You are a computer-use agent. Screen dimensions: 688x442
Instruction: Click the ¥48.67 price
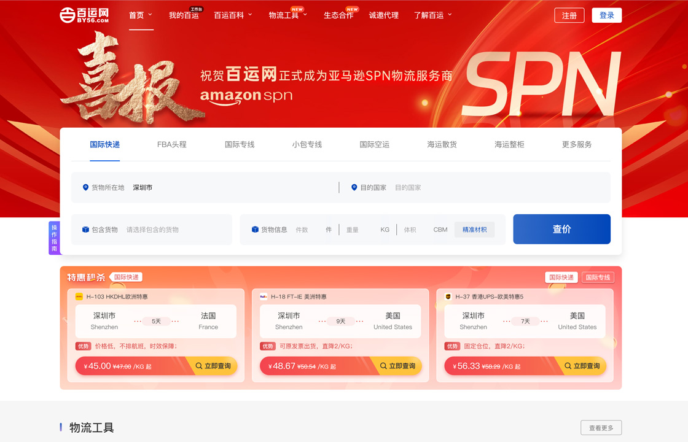pos(282,366)
